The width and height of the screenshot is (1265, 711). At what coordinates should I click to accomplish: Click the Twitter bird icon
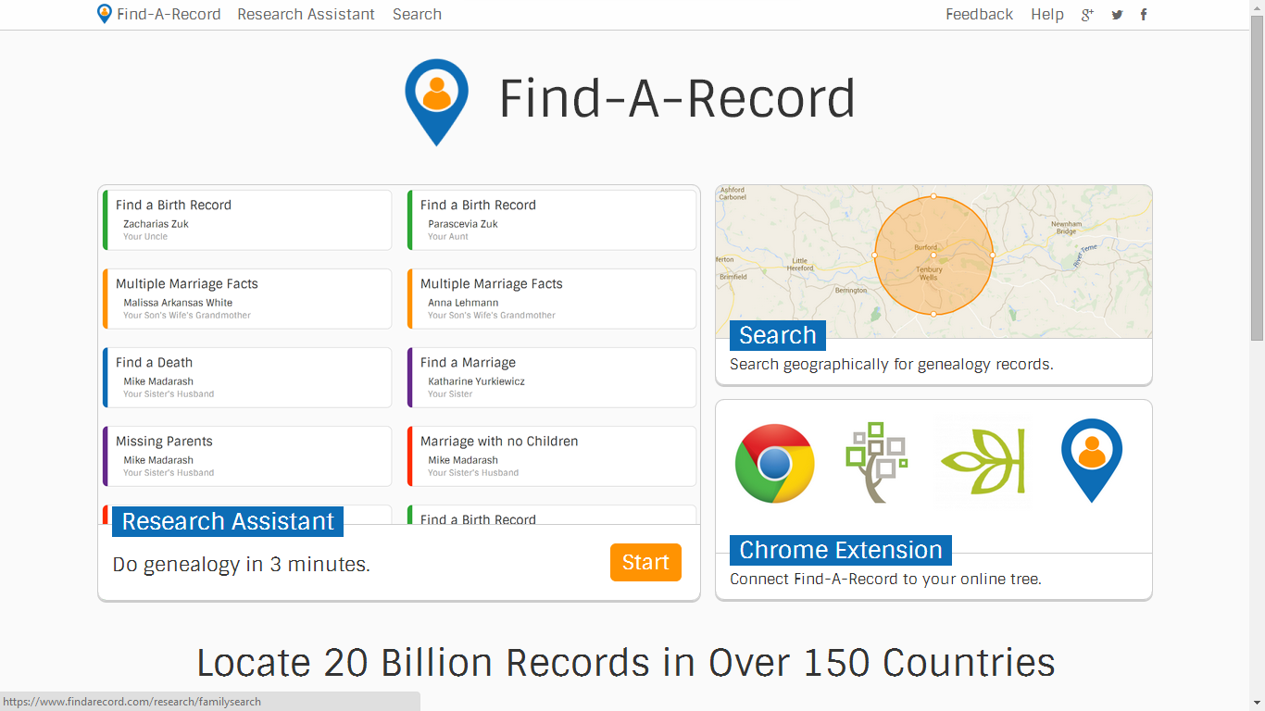point(1116,14)
